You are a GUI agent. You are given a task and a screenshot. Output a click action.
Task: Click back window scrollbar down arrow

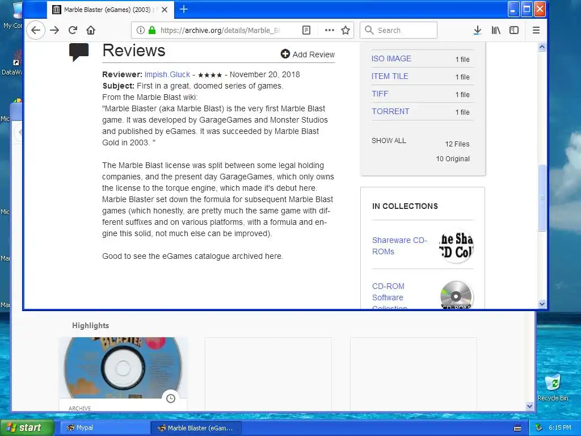click(x=529, y=406)
